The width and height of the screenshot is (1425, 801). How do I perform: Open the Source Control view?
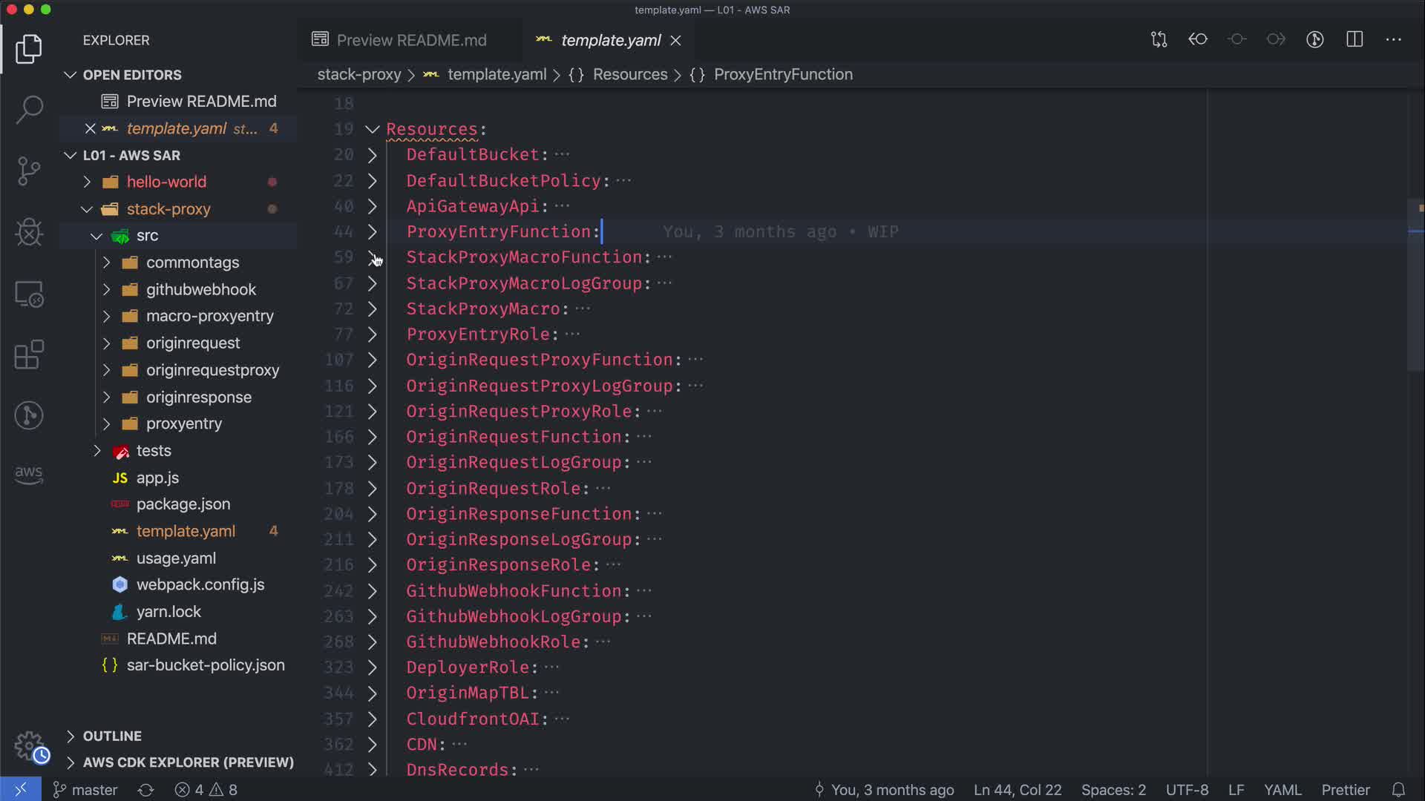pyautogui.click(x=29, y=171)
